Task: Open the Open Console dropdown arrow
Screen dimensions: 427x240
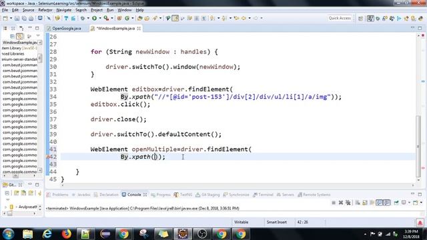Action: [x=421, y=203]
